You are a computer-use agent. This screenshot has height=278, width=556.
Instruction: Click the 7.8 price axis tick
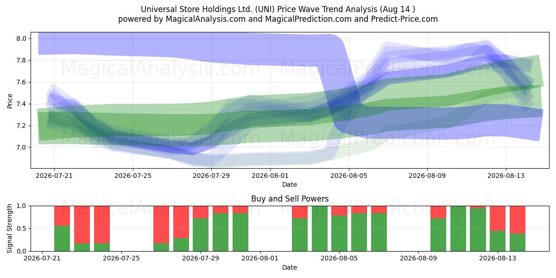pos(22,60)
